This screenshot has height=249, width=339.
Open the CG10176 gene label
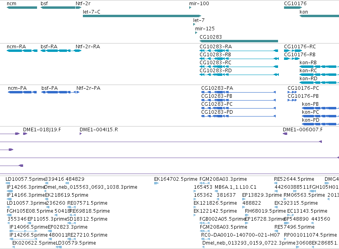coord(295,4)
